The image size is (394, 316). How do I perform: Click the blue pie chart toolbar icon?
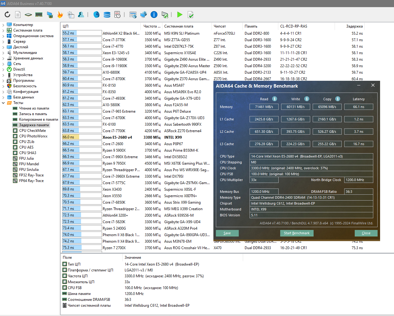coord(96,14)
